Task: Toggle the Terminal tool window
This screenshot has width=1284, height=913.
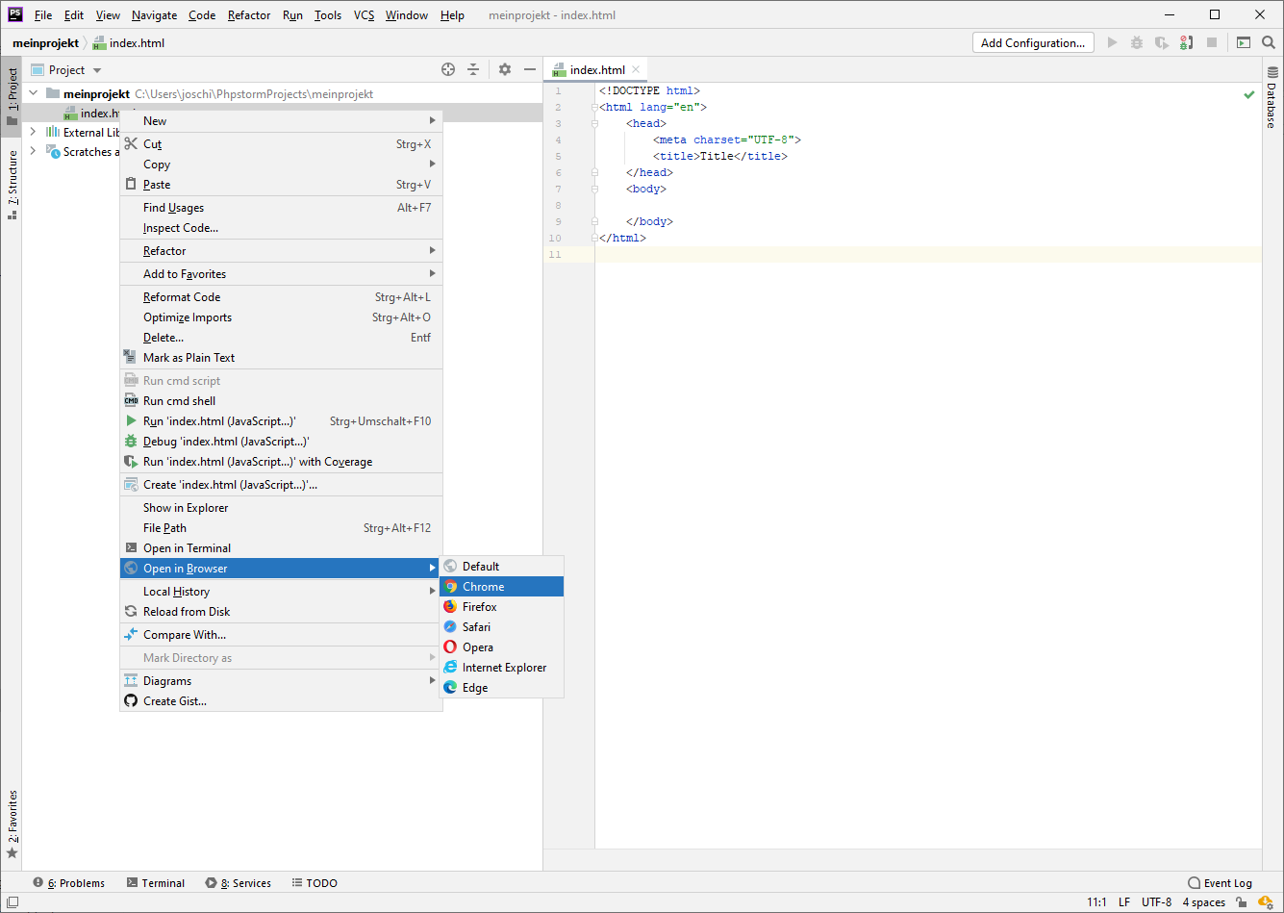Action: 155,883
